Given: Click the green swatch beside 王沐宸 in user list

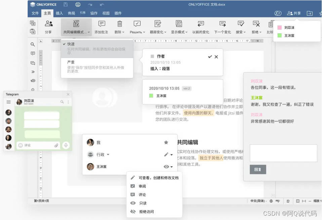Looking at the screenshot, I should [x=280, y=36].
